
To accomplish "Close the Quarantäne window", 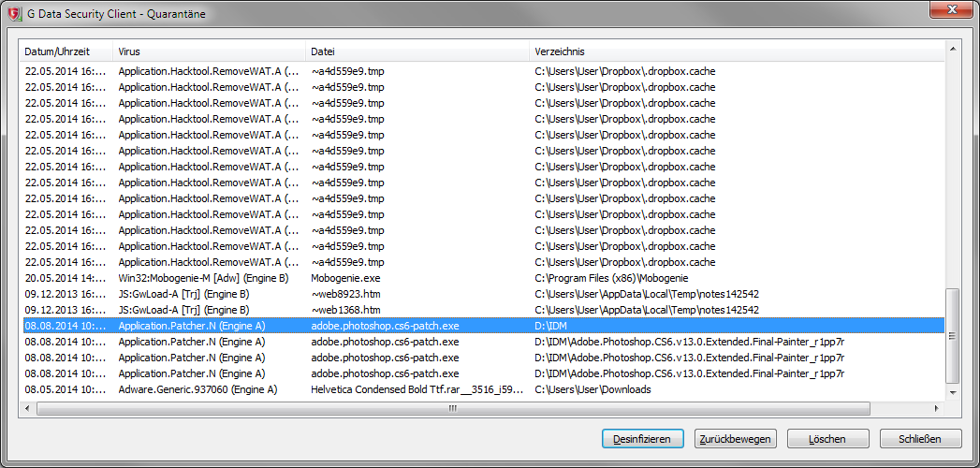I will [951, 8].
